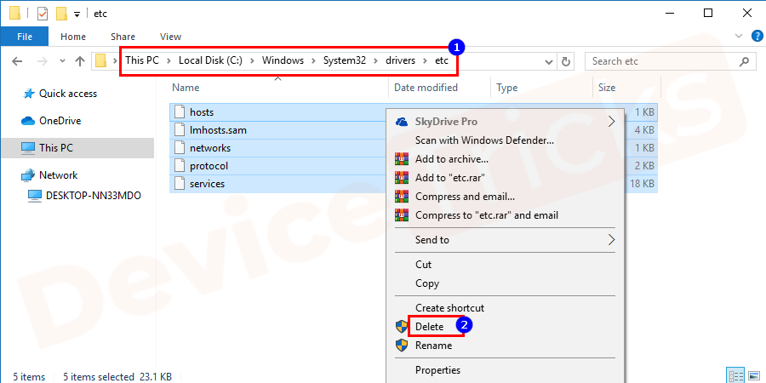Switch to large icons view
766x383 pixels.
coord(754,375)
